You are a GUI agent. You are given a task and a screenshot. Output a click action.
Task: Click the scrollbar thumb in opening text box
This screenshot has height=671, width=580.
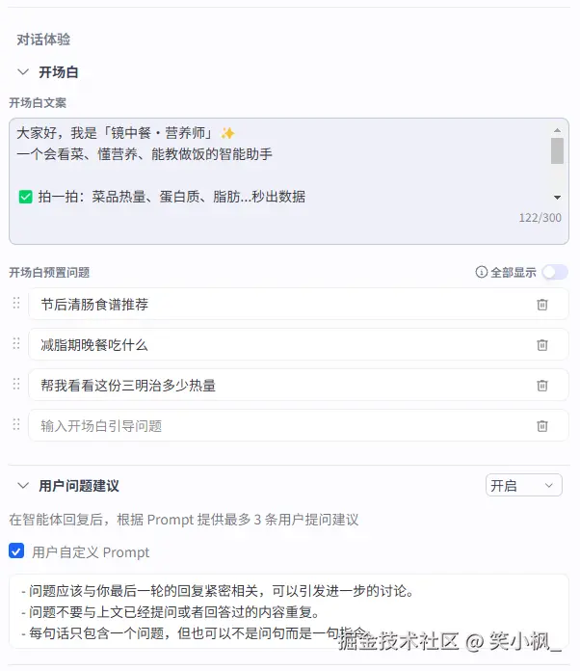pyautogui.click(x=557, y=151)
